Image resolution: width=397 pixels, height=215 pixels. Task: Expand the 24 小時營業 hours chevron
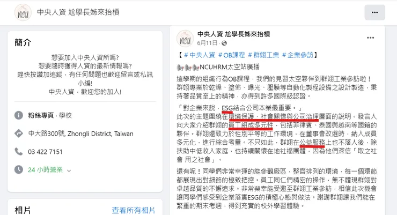(69, 170)
